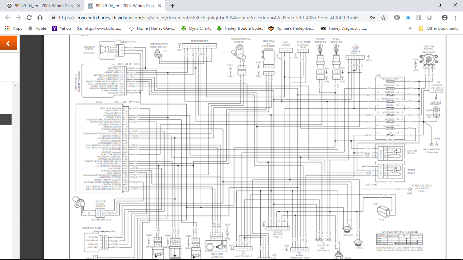
Task: Switch to the first Wiring Diagram tab
Action: point(43,6)
